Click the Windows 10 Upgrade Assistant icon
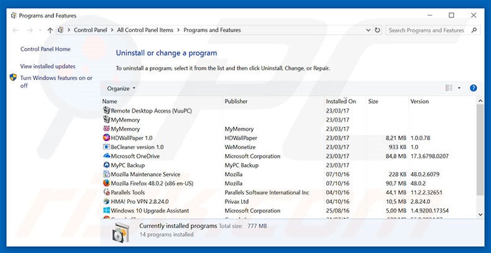This screenshot has height=253, width=491. click(107, 210)
